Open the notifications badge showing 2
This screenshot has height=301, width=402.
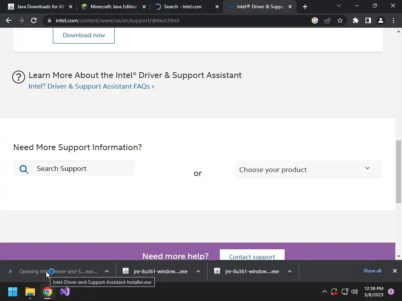pyautogui.click(x=391, y=292)
